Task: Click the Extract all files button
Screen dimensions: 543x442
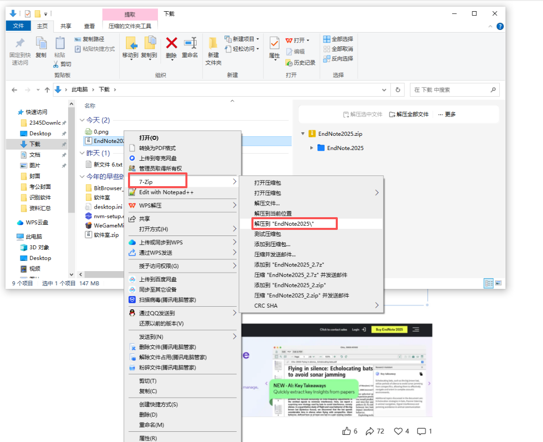Action: pos(409,114)
